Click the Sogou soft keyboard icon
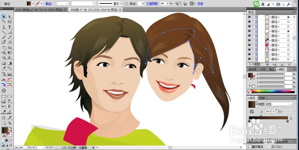Screen dimensions: 299x150 (278, 4)
